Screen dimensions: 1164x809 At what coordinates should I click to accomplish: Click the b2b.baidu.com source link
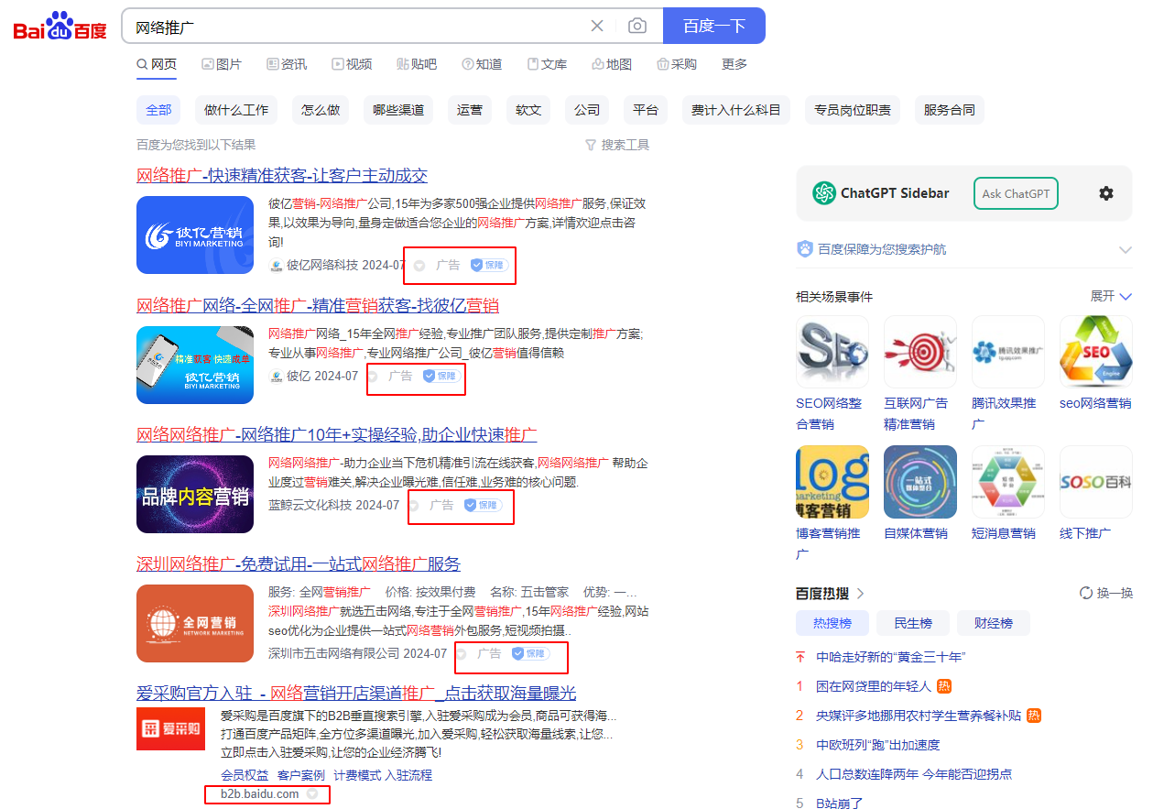[x=259, y=794]
